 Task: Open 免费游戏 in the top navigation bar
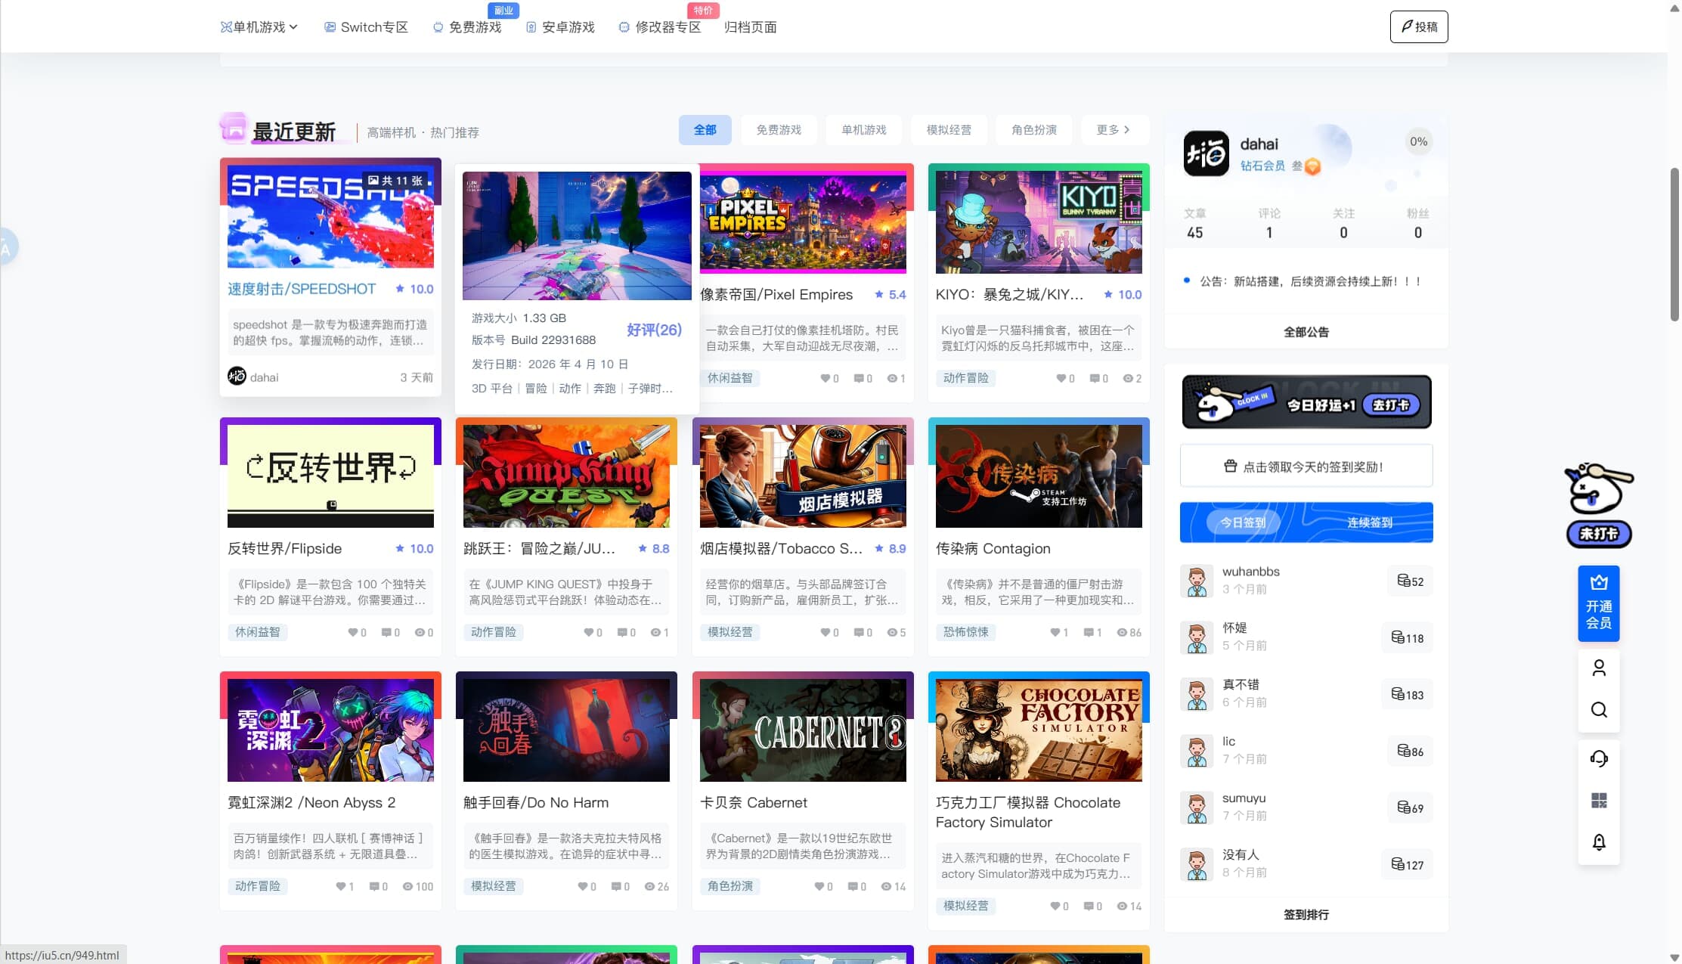[x=467, y=27]
